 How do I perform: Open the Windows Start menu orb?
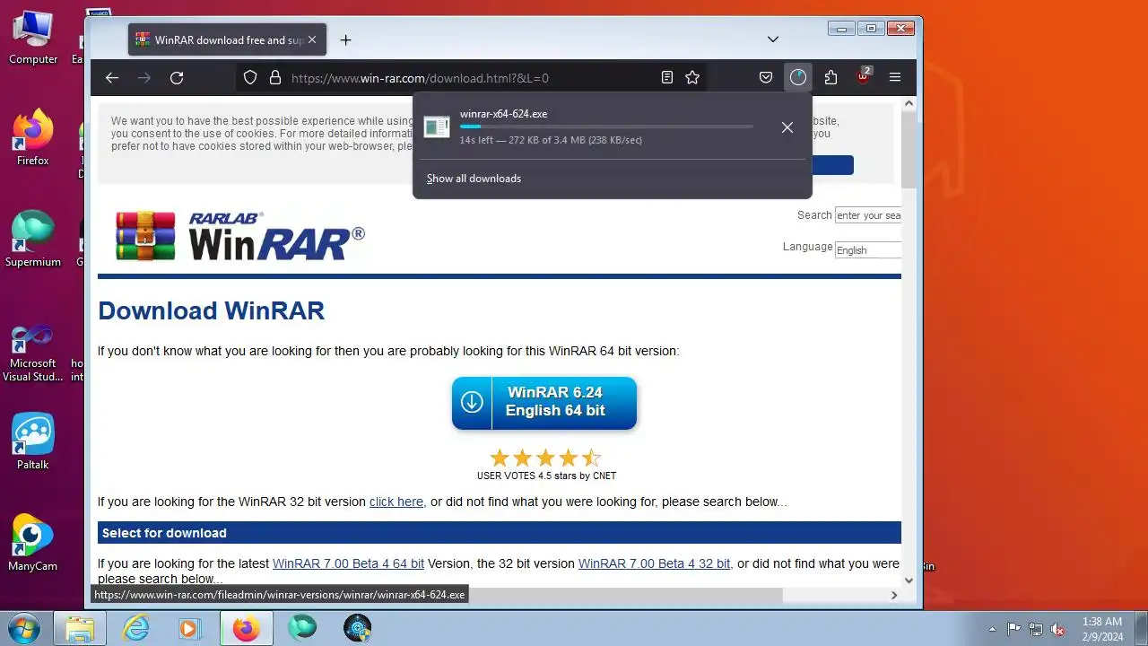(24, 627)
